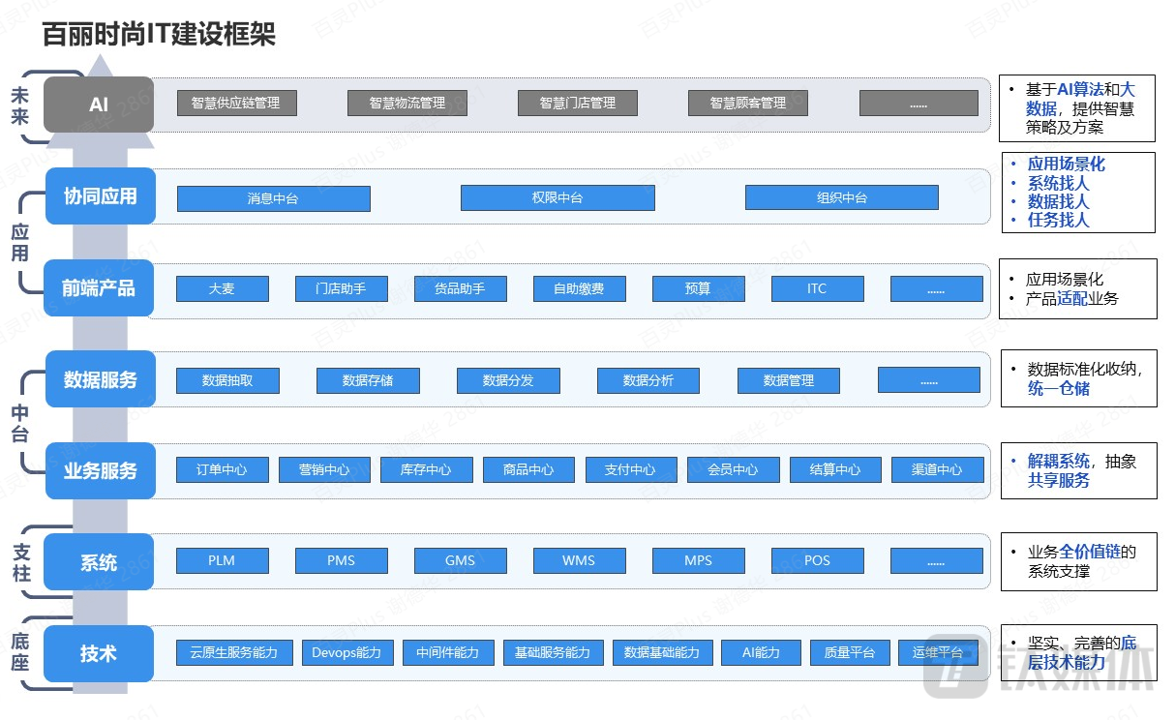点击「数据分析」服务

(x=648, y=380)
